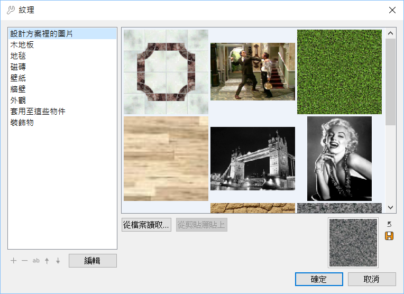Image resolution: width=404 pixels, height=294 pixels.
Task: Choose the 磁磚 category in list
Action: (x=18, y=67)
